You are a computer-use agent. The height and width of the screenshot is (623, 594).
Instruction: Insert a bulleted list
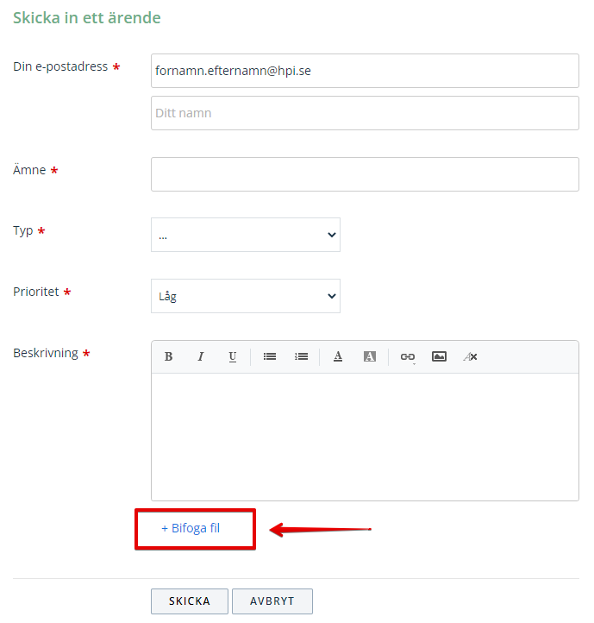[x=270, y=356]
